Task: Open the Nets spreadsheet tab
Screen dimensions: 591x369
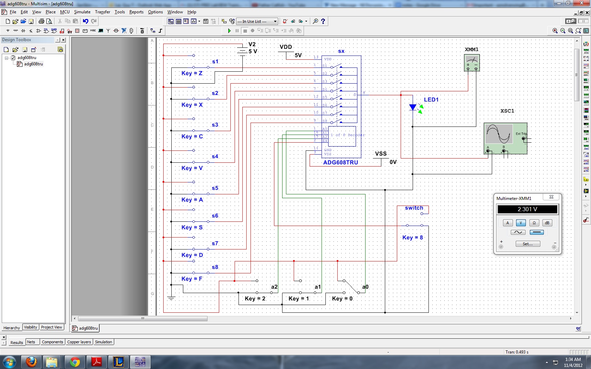Action: [31, 342]
